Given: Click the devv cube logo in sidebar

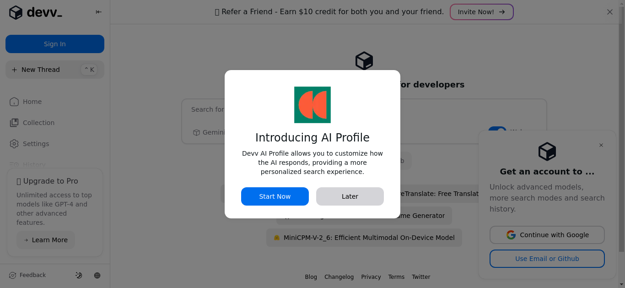Looking at the screenshot, I should pyautogui.click(x=16, y=13).
